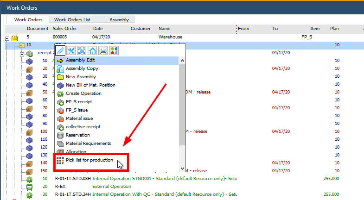
Task: Click the colored shapes icon in popup toolbar
Action: 114,50
